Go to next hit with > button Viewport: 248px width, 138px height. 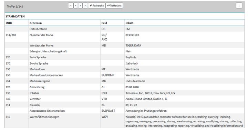point(80,6)
